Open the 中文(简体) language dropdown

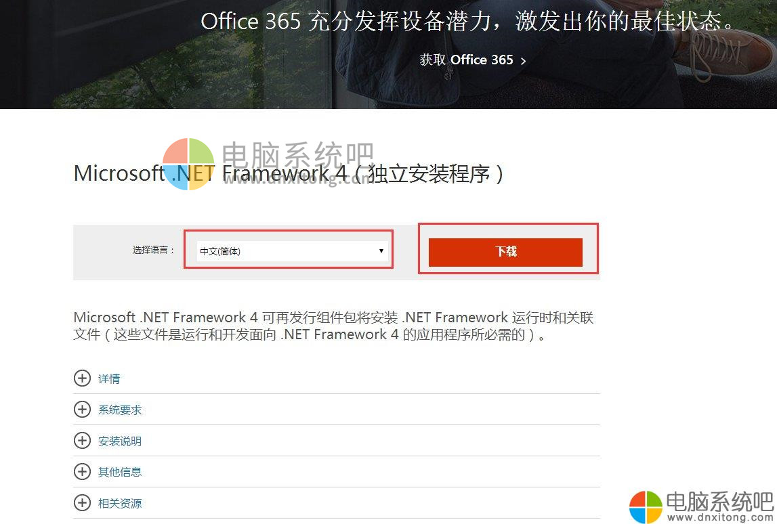coord(293,251)
